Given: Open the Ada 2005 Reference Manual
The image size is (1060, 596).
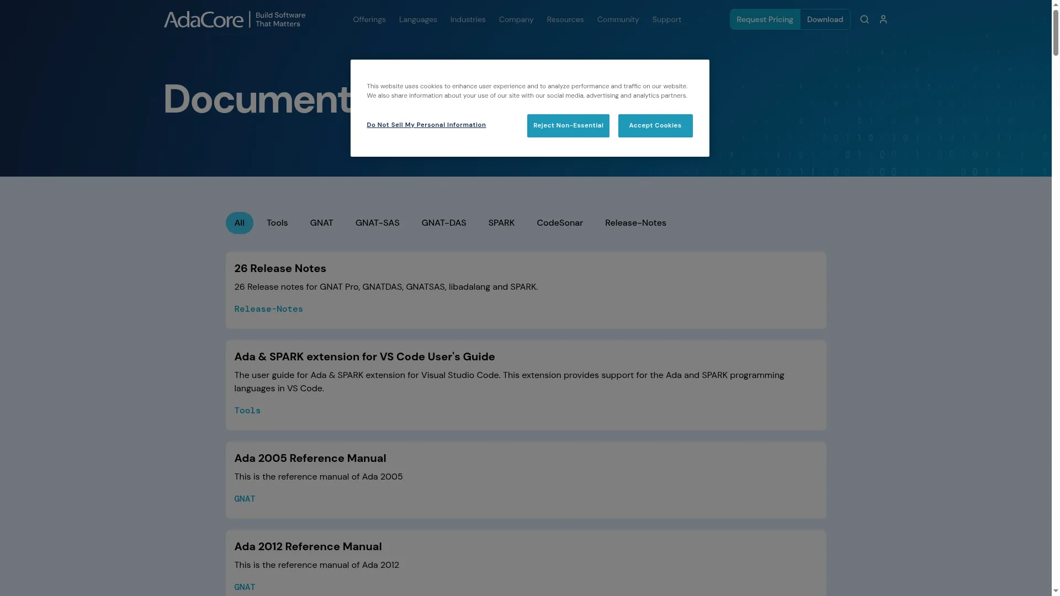Looking at the screenshot, I should 310,459.
